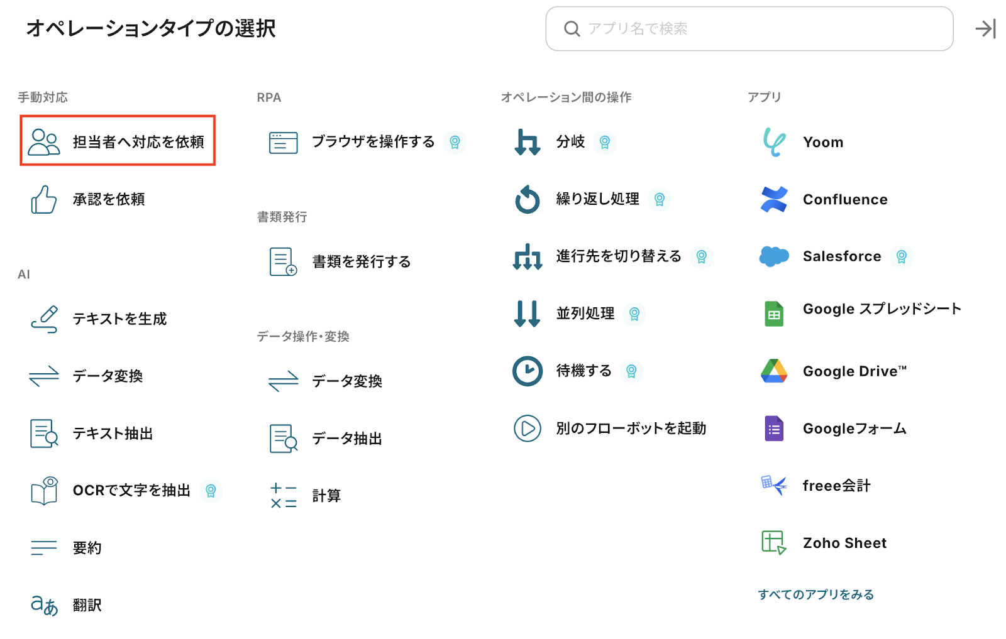Image resolution: width=1006 pixels, height=639 pixels.
Task: Select the OCR book icon
Action: pos(44,491)
